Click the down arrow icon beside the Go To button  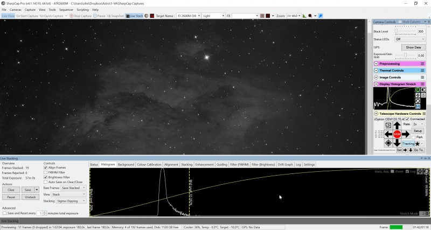[x=411, y=150]
